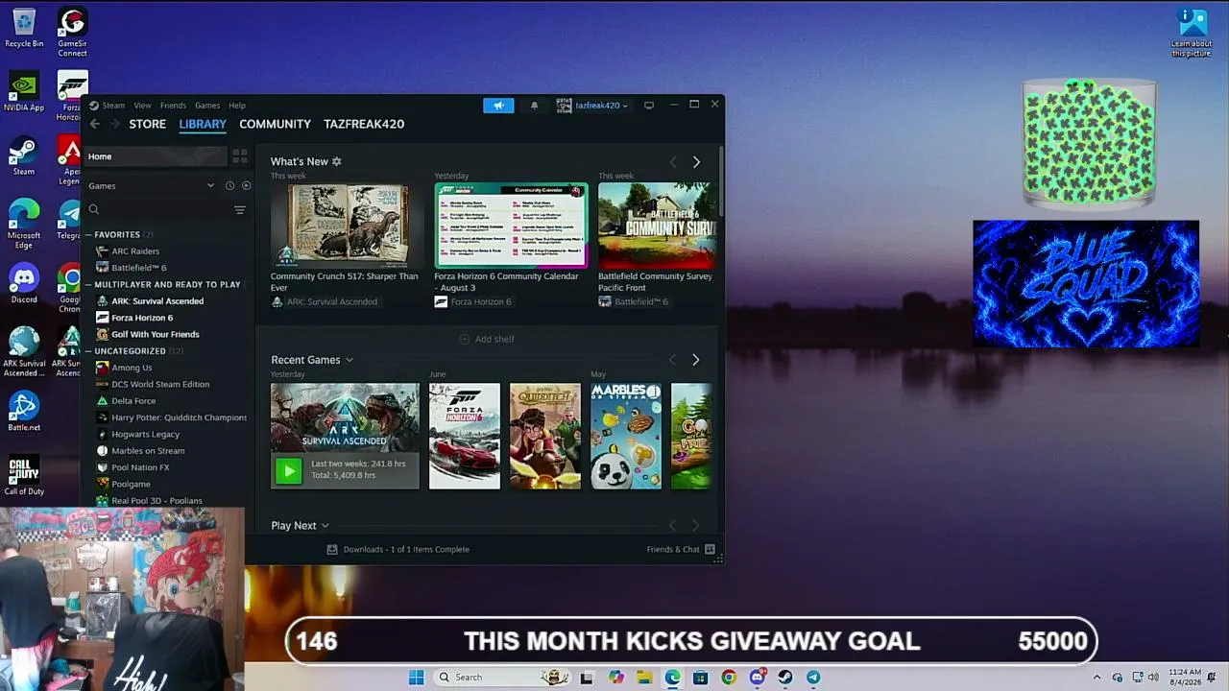This screenshot has width=1229, height=691.
Task: Click Add shelf button
Action: point(487,339)
